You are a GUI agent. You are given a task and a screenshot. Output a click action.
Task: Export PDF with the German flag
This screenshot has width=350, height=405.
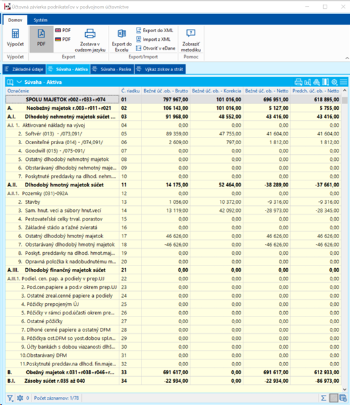pyautogui.click(x=63, y=40)
